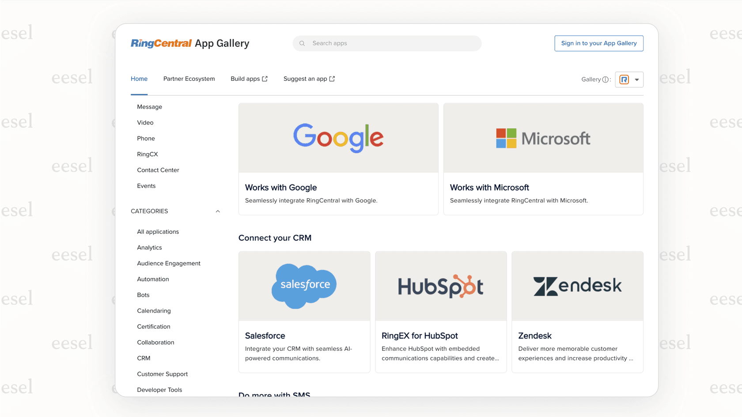Select All applications in the sidebar
This screenshot has height=417, width=742.
point(158,231)
